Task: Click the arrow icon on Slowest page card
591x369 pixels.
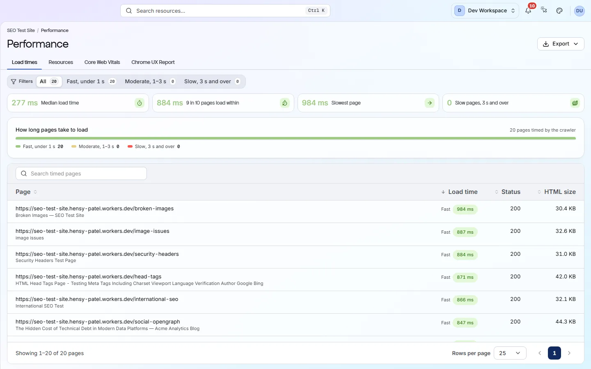Action: [430, 103]
